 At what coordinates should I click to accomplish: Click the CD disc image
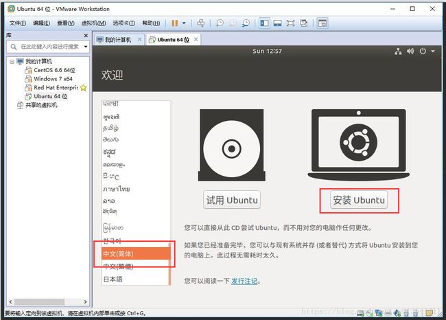click(x=231, y=145)
